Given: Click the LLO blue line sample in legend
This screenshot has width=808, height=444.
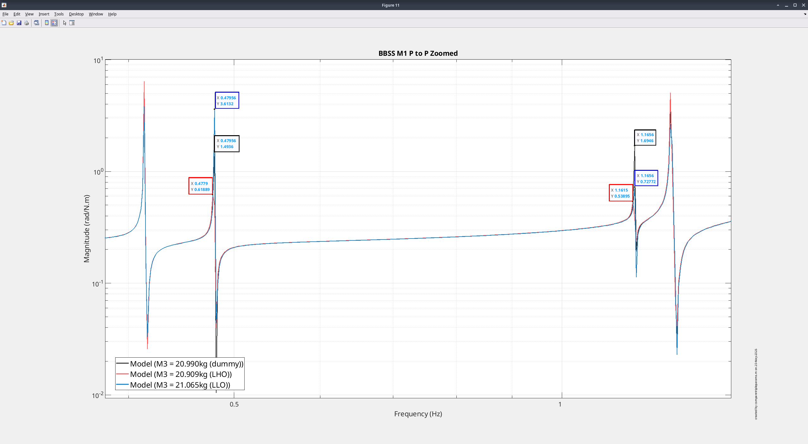Looking at the screenshot, I should pyautogui.click(x=122, y=385).
